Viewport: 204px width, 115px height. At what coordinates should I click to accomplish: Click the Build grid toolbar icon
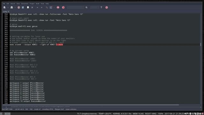pos(51,7)
